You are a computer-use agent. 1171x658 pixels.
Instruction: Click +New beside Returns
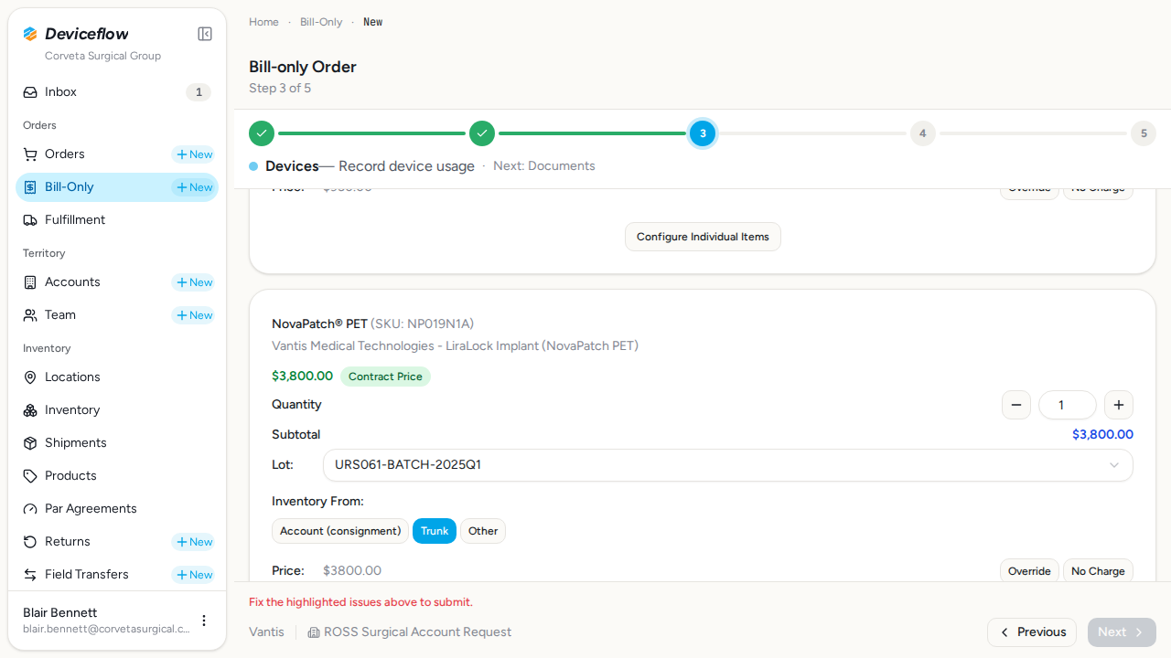pyautogui.click(x=194, y=542)
